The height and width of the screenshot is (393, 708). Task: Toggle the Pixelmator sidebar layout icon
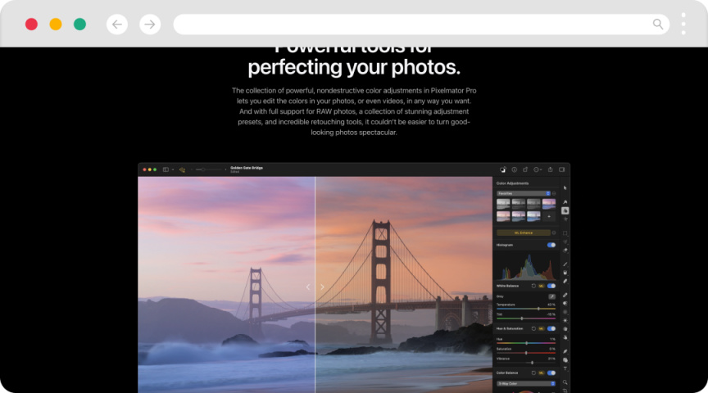tap(166, 169)
